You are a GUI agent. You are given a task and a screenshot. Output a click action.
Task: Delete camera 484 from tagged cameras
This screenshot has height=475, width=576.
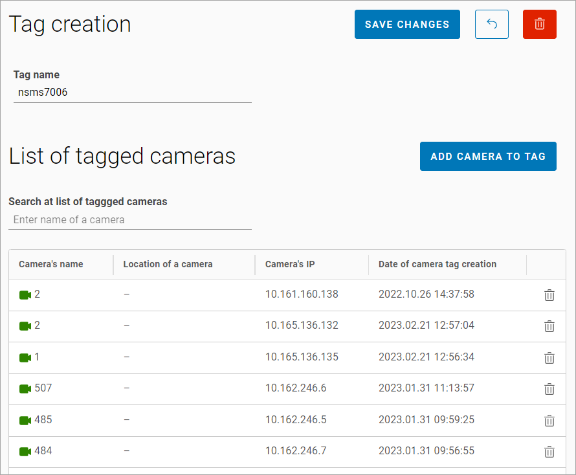point(549,452)
